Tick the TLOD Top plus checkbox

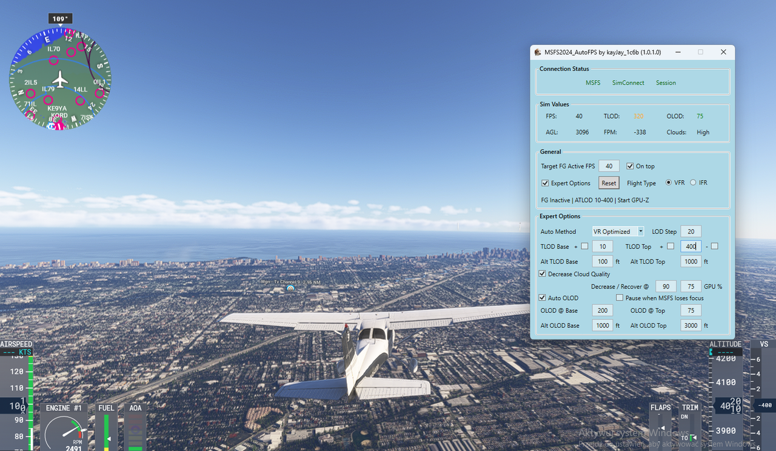tap(670, 246)
